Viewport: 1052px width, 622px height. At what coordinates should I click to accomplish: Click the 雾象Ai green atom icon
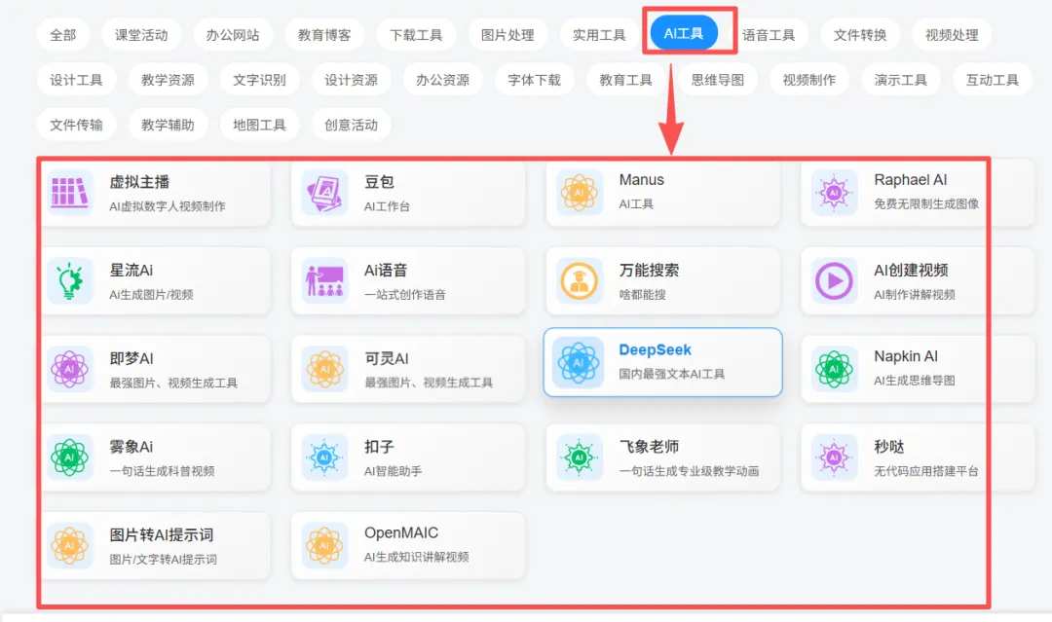coord(70,457)
